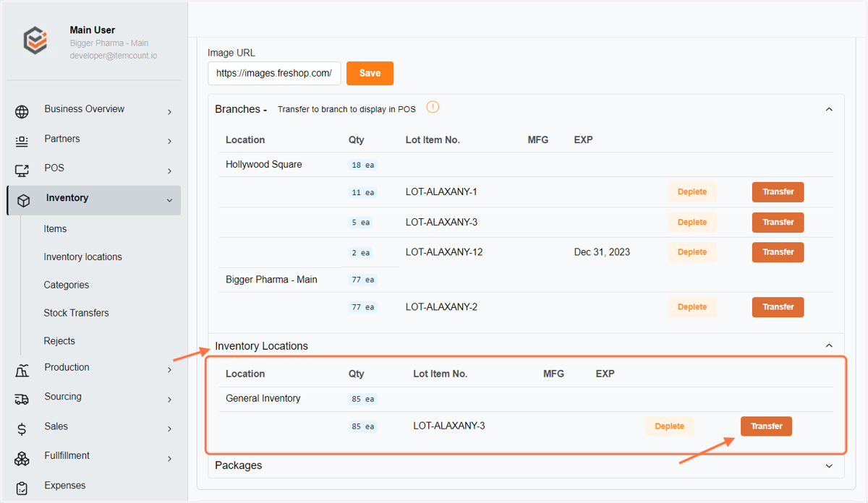The image size is (868, 503).
Task: Click the orange Save button
Action: [370, 73]
